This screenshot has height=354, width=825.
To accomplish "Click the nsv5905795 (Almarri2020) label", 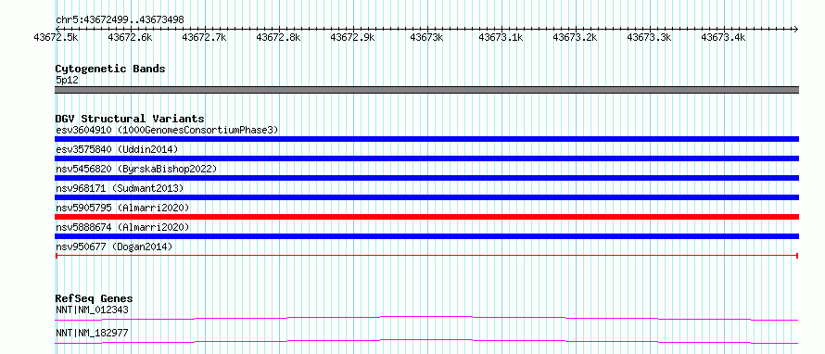I will click(x=122, y=208).
